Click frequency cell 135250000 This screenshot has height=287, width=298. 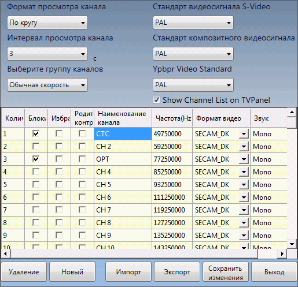click(172, 236)
